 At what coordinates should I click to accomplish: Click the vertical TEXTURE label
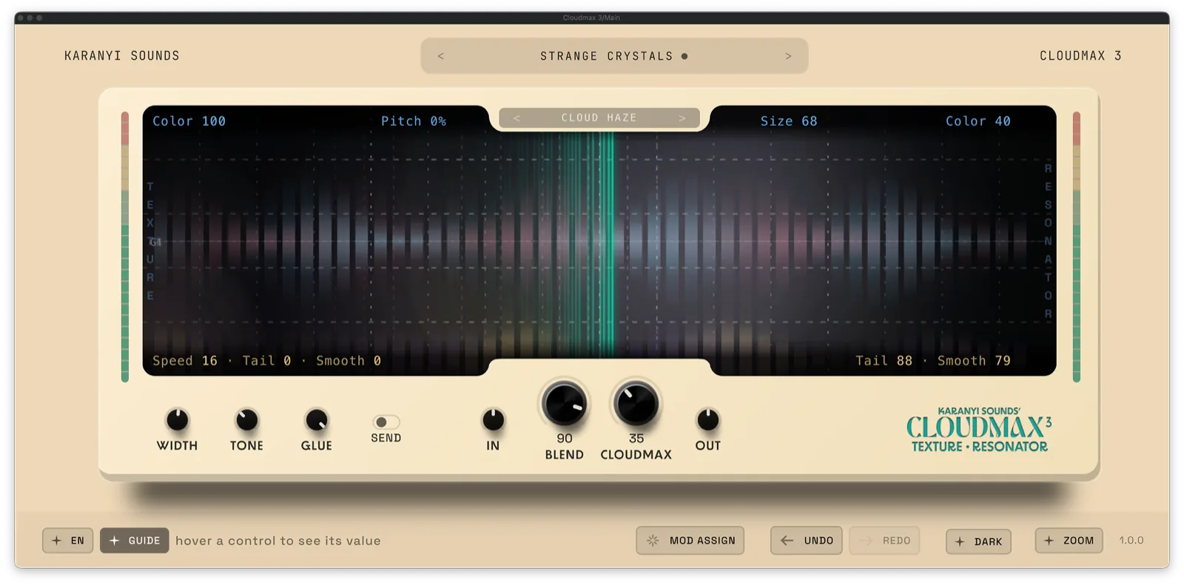(x=150, y=241)
